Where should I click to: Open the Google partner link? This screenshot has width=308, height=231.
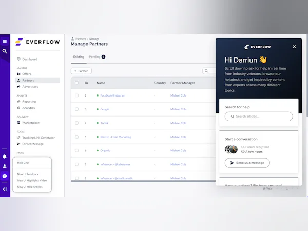point(105,109)
